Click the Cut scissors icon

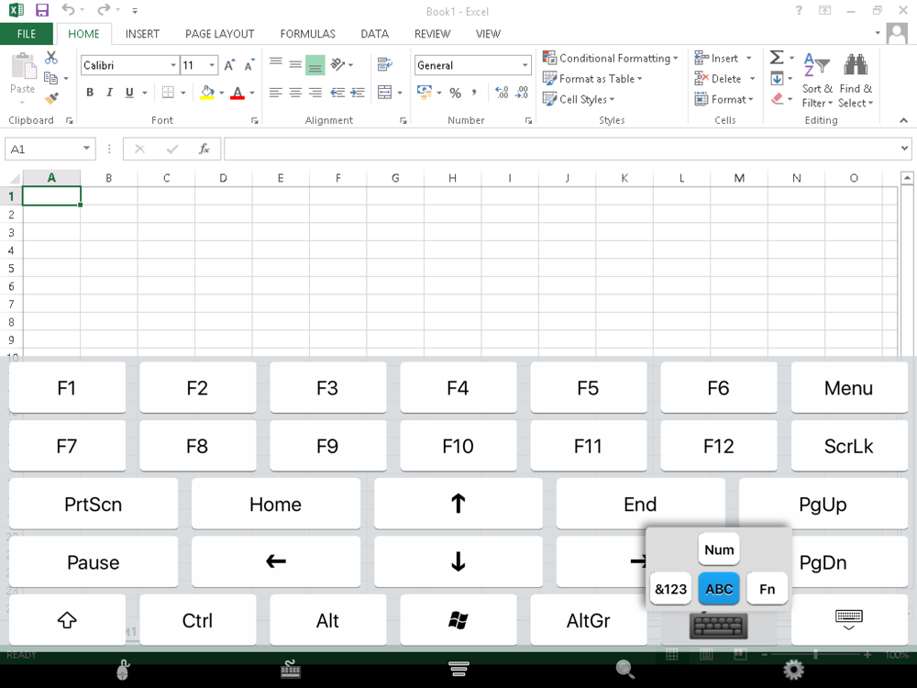(51, 57)
